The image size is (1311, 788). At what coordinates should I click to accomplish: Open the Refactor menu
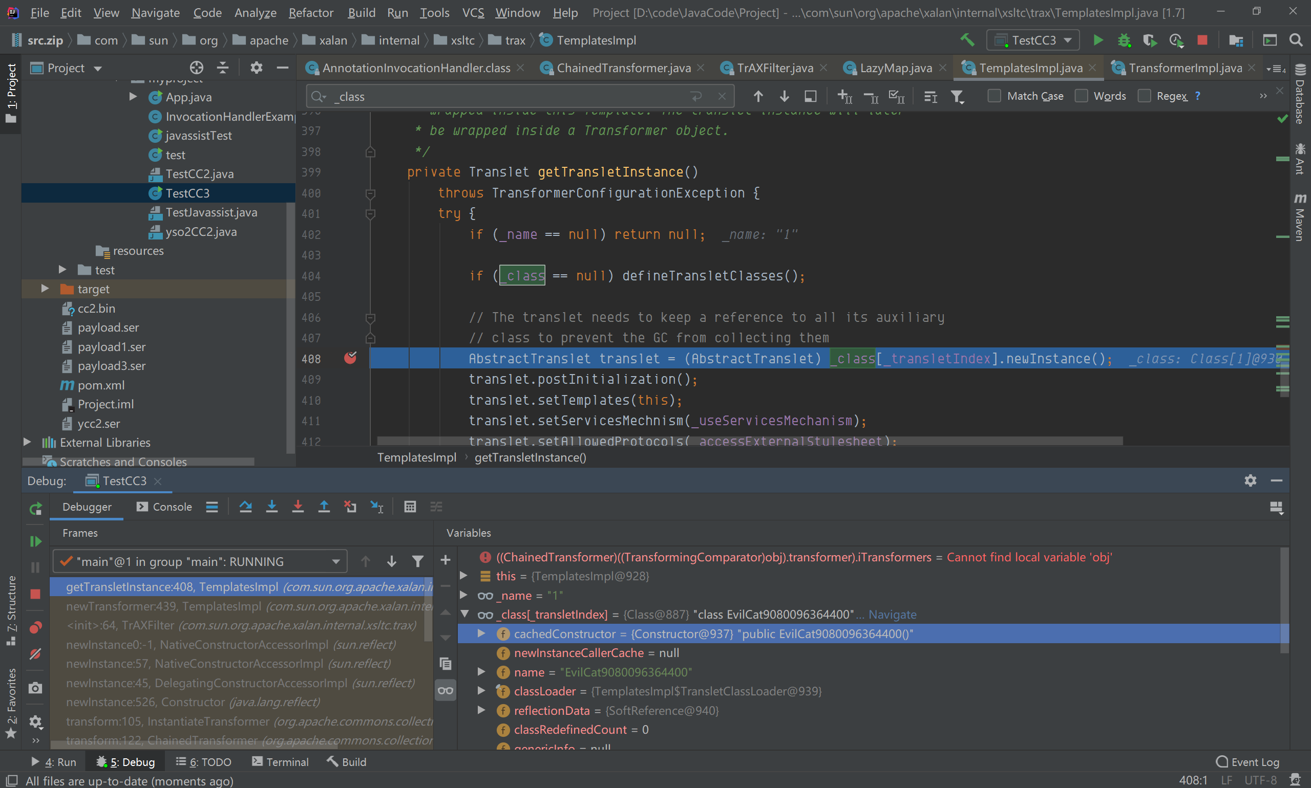311,12
